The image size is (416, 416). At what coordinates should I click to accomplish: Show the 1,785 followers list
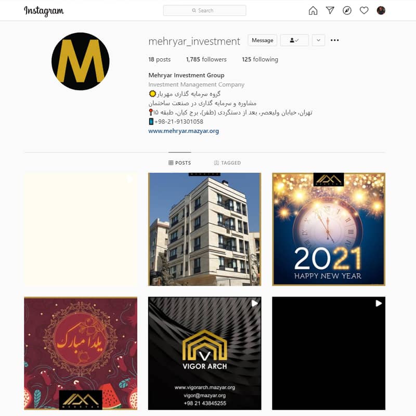click(x=206, y=59)
